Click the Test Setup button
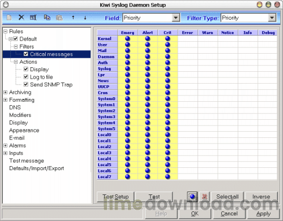 tap(115, 197)
